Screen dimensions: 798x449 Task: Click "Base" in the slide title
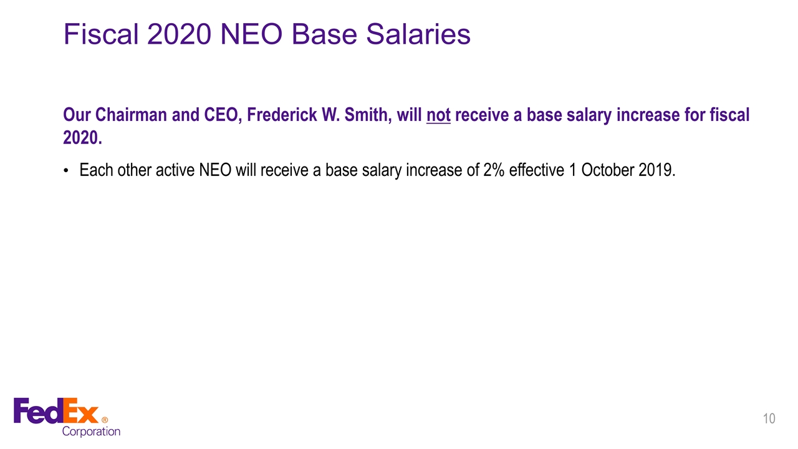tap(327, 34)
